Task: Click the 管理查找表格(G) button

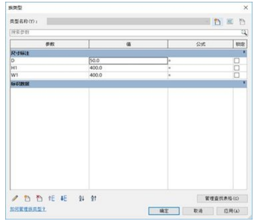Action: tap(222, 199)
